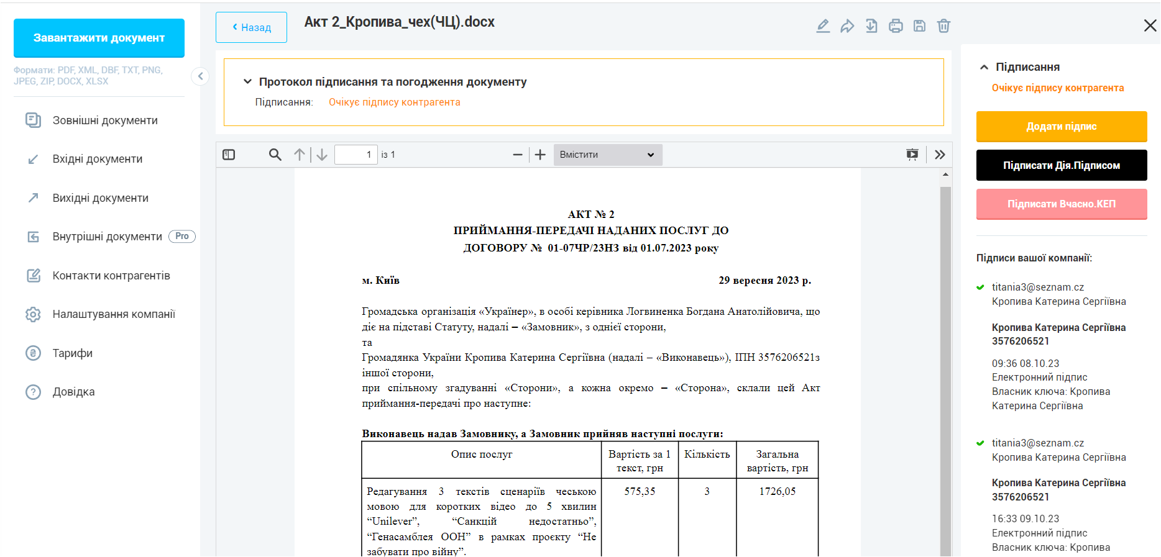Open search in the document viewer
This screenshot has height=557, width=1161.
[x=275, y=155]
